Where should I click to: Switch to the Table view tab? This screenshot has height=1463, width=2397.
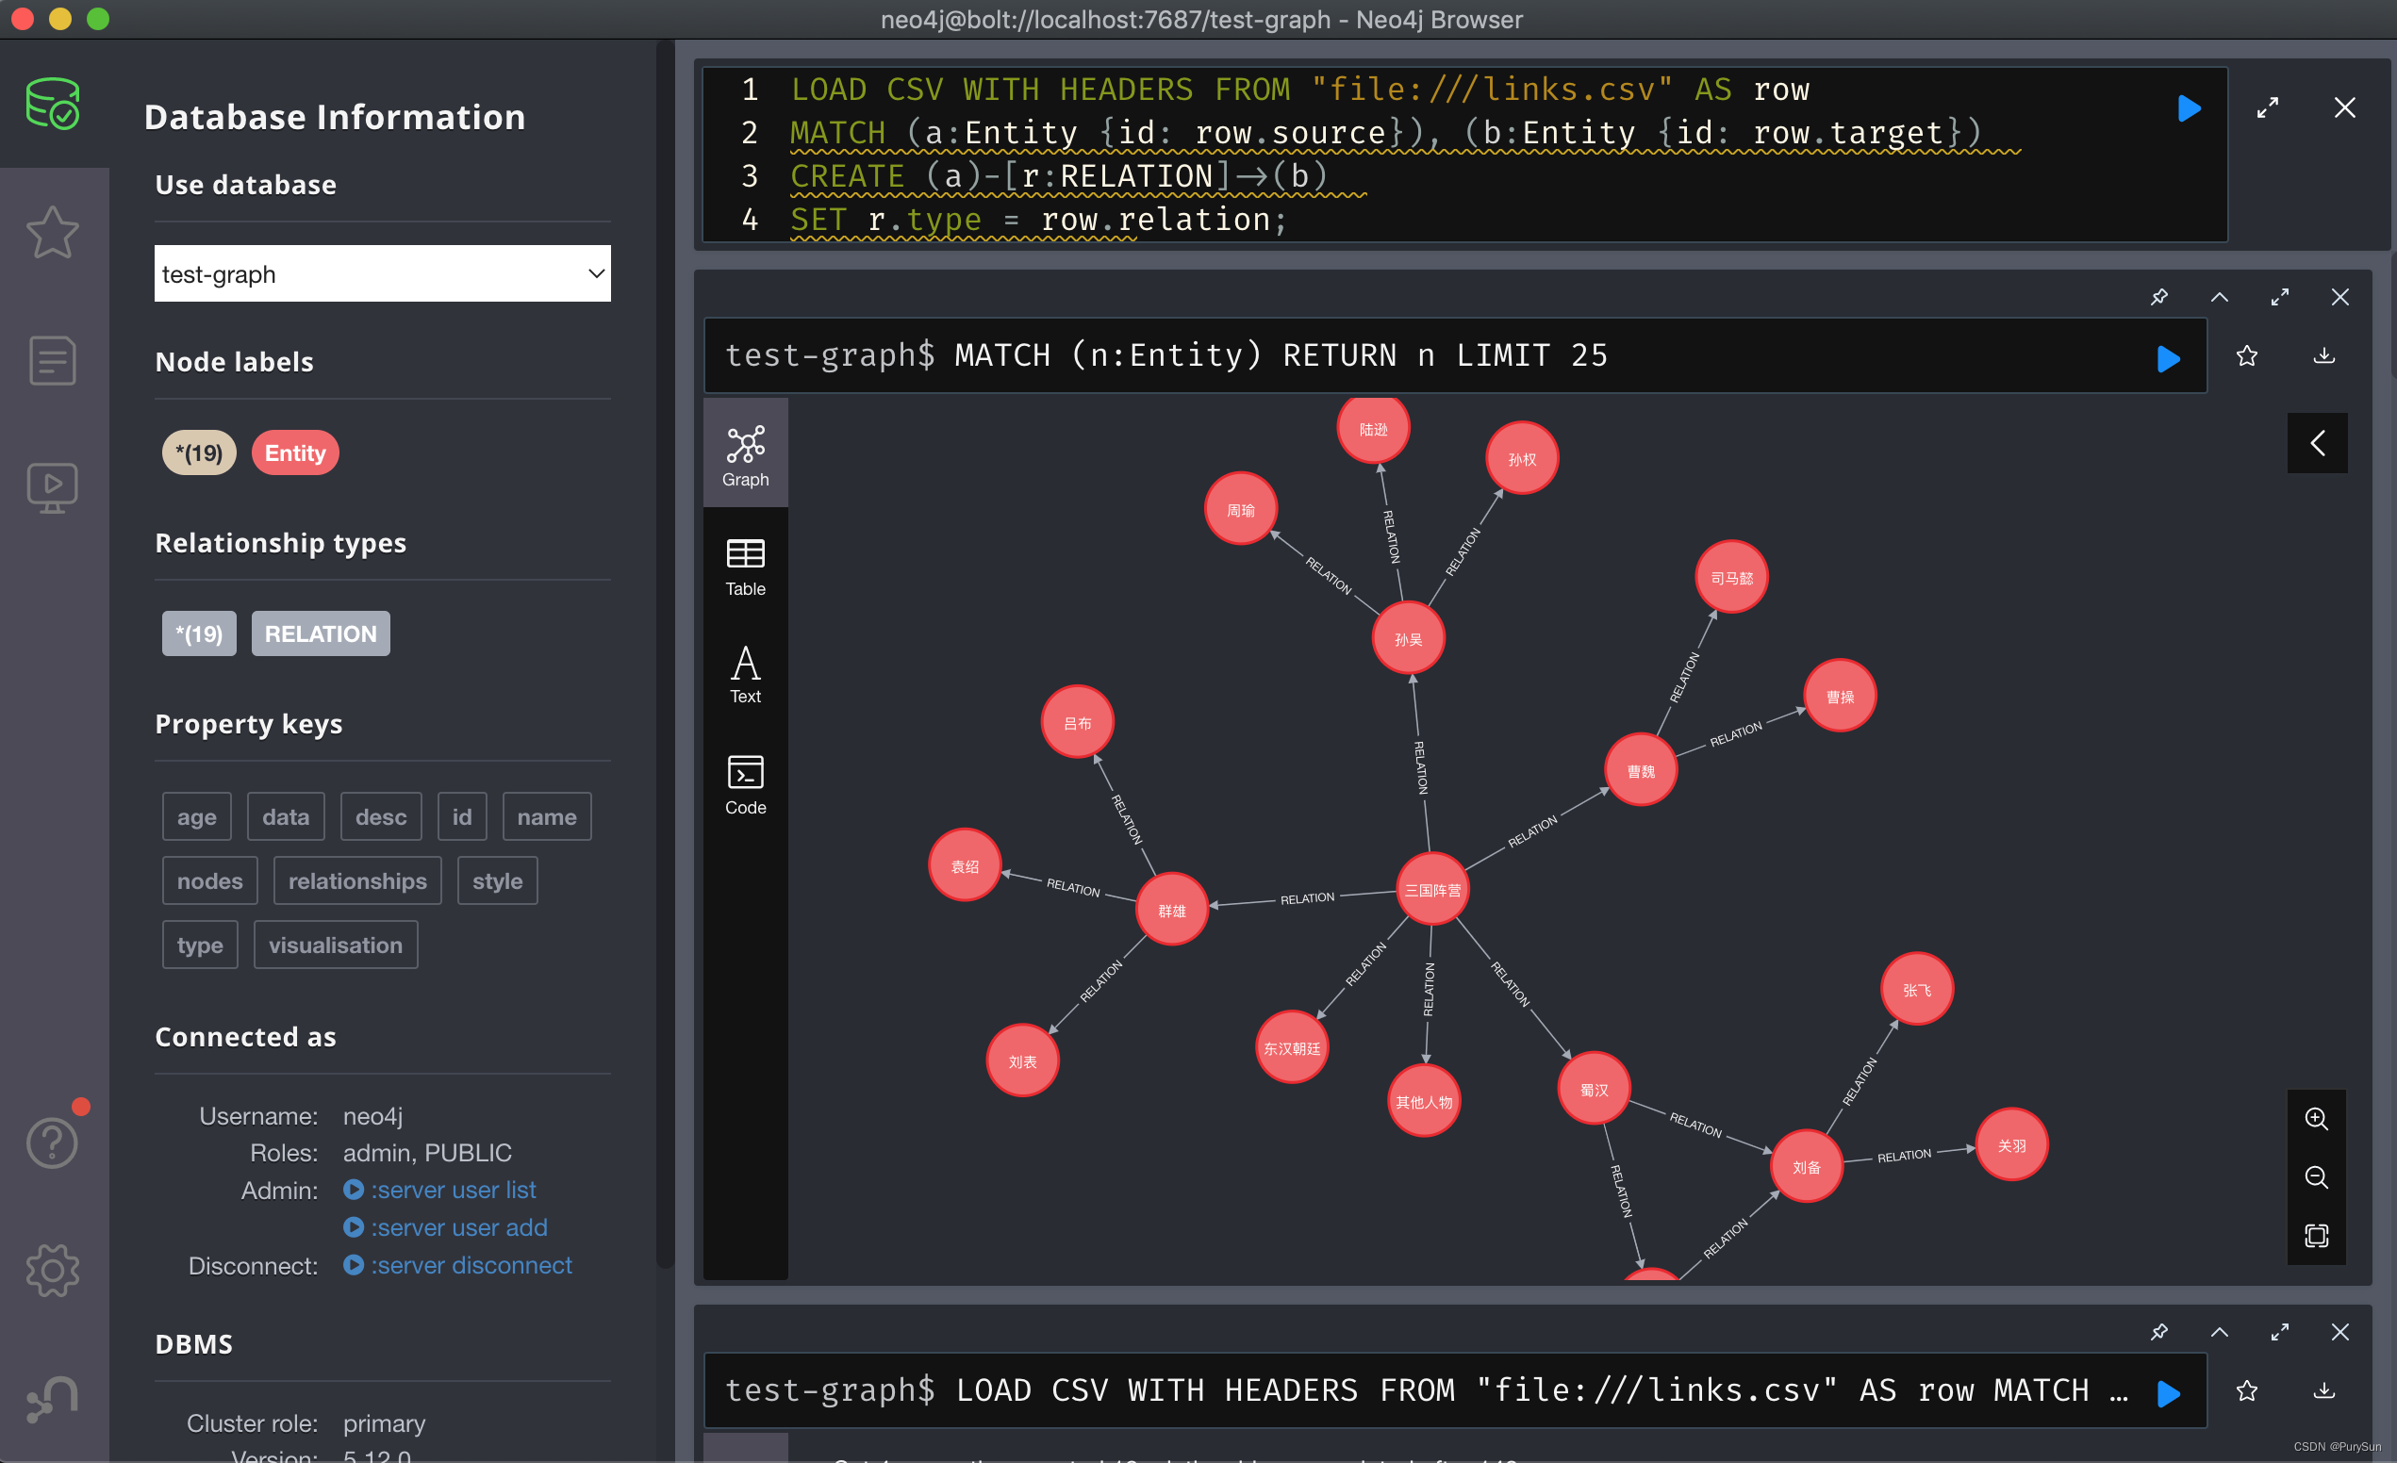tap(745, 567)
